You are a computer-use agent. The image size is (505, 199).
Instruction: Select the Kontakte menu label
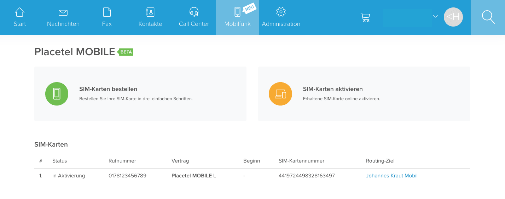coord(150,24)
